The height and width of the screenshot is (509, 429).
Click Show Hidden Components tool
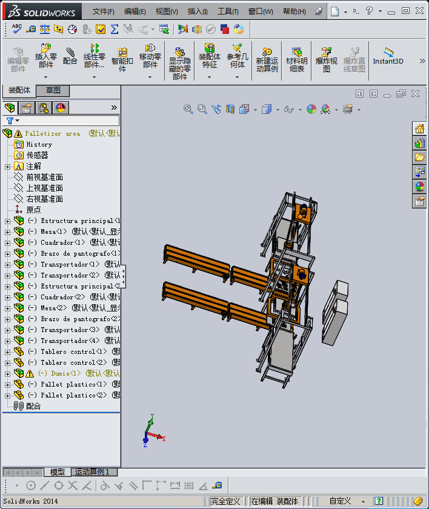pyautogui.click(x=180, y=64)
